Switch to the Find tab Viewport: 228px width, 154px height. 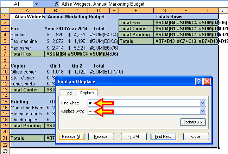click(68, 93)
